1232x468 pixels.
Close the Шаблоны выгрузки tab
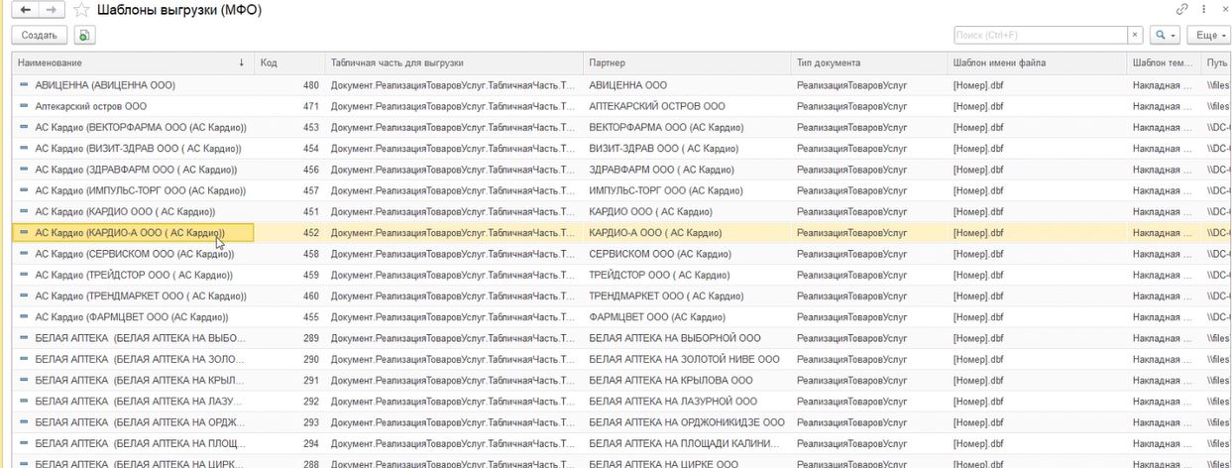(x=1224, y=8)
